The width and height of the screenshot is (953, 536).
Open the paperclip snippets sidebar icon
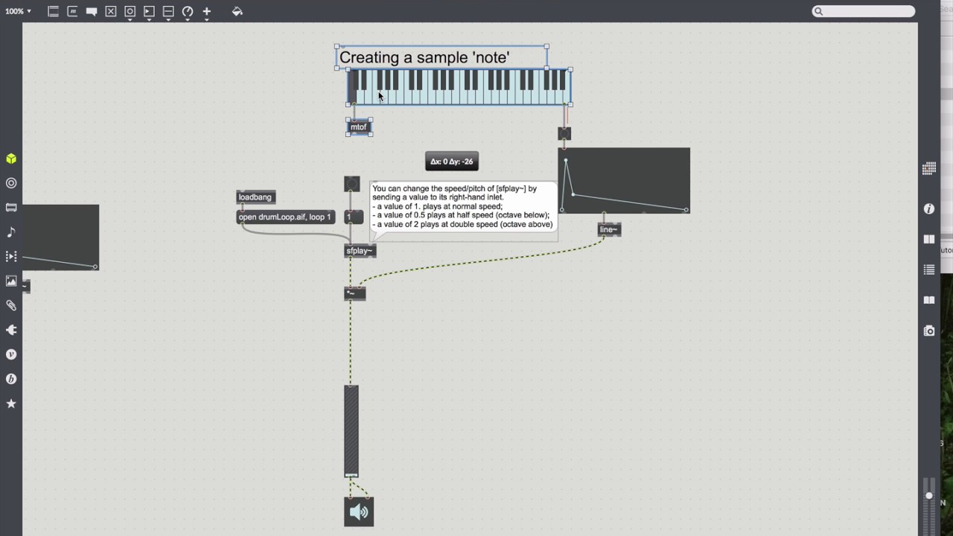point(11,305)
